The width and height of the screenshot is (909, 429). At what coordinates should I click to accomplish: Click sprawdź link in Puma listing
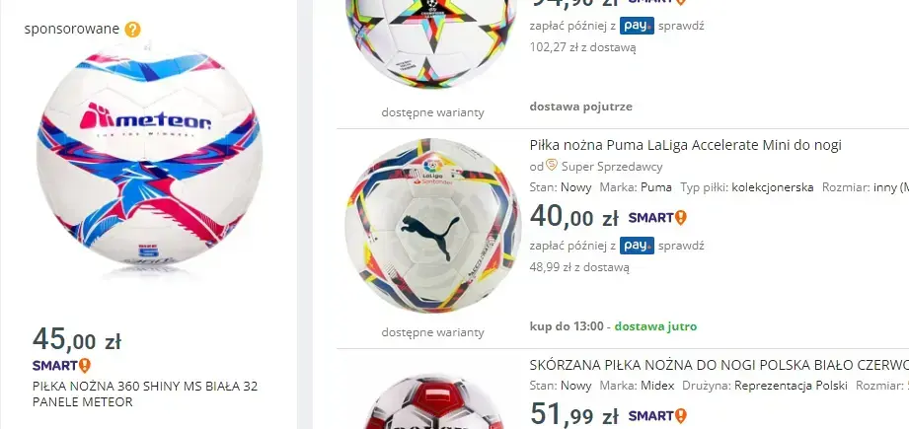click(681, 246)
